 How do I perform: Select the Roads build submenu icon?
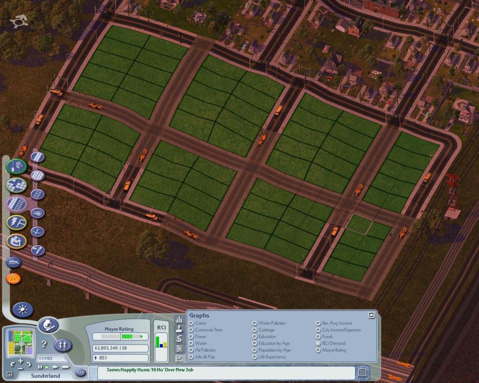pos(37,157)
